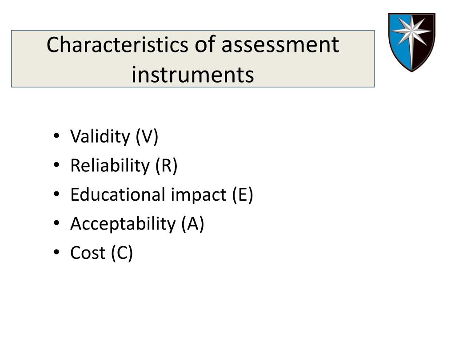Click the black half of the shield
The height and width of the screenshot is (341, 455).
[x=424, y=49]
